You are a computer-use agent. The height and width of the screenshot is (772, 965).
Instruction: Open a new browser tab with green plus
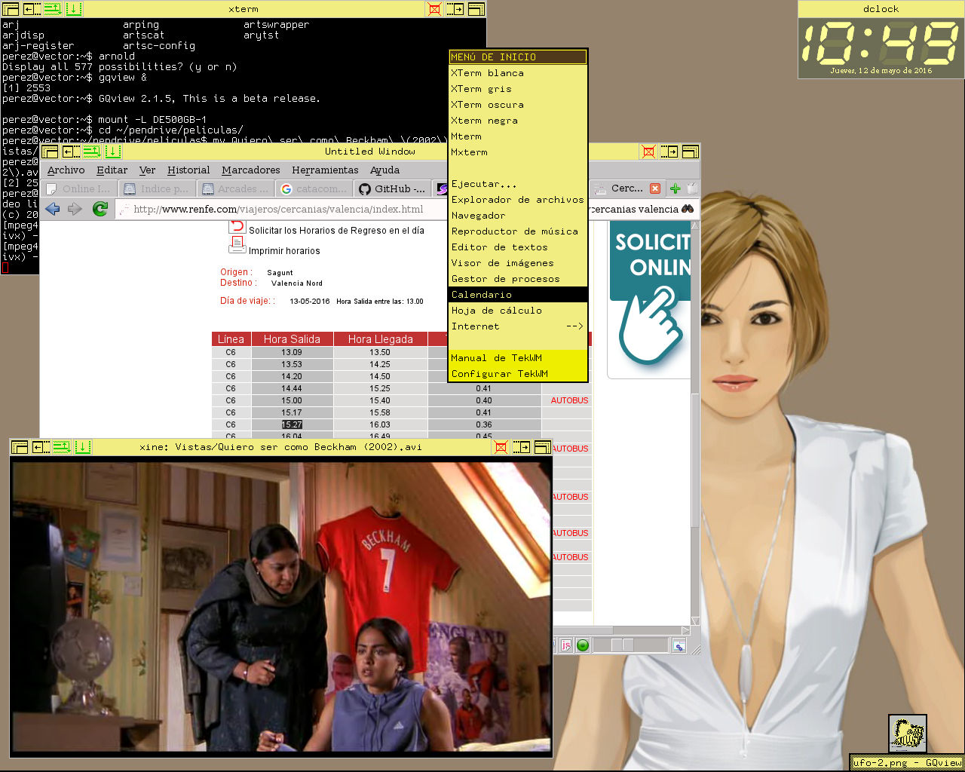[x=675, y=188]
